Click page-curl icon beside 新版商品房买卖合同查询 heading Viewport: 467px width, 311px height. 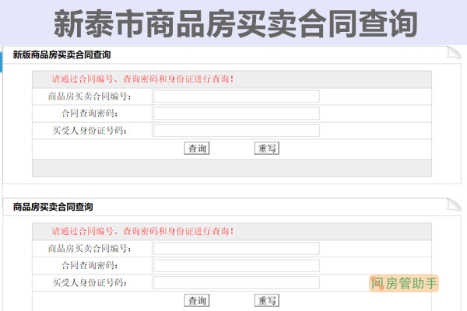[454, 53]
